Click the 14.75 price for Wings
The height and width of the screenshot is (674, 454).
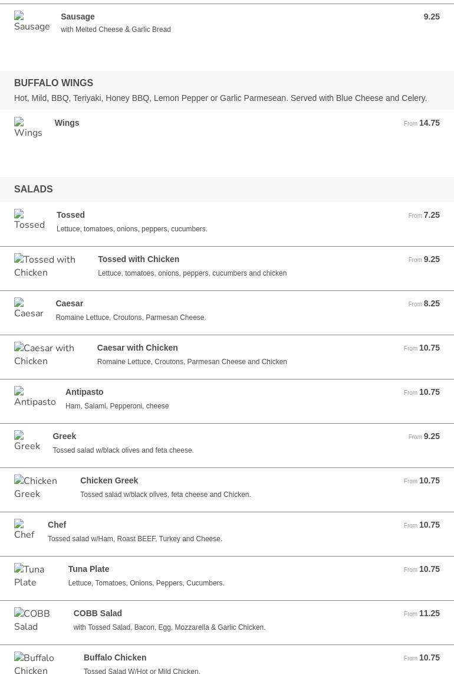point(429,123)
